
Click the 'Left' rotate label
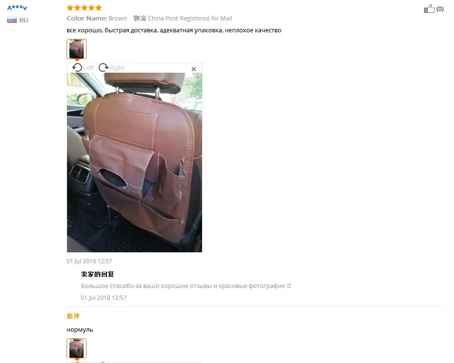[x=88, y=68]
